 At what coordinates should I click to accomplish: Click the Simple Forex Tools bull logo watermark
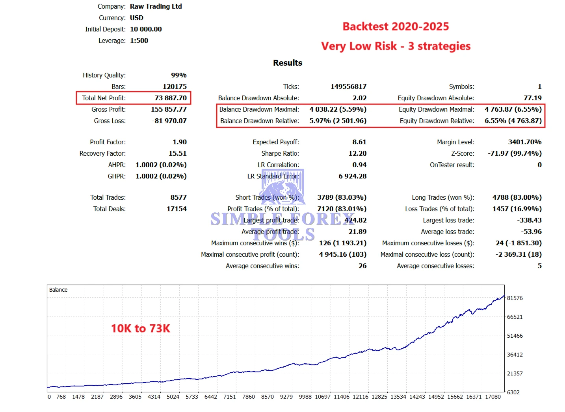click(283, 186)
